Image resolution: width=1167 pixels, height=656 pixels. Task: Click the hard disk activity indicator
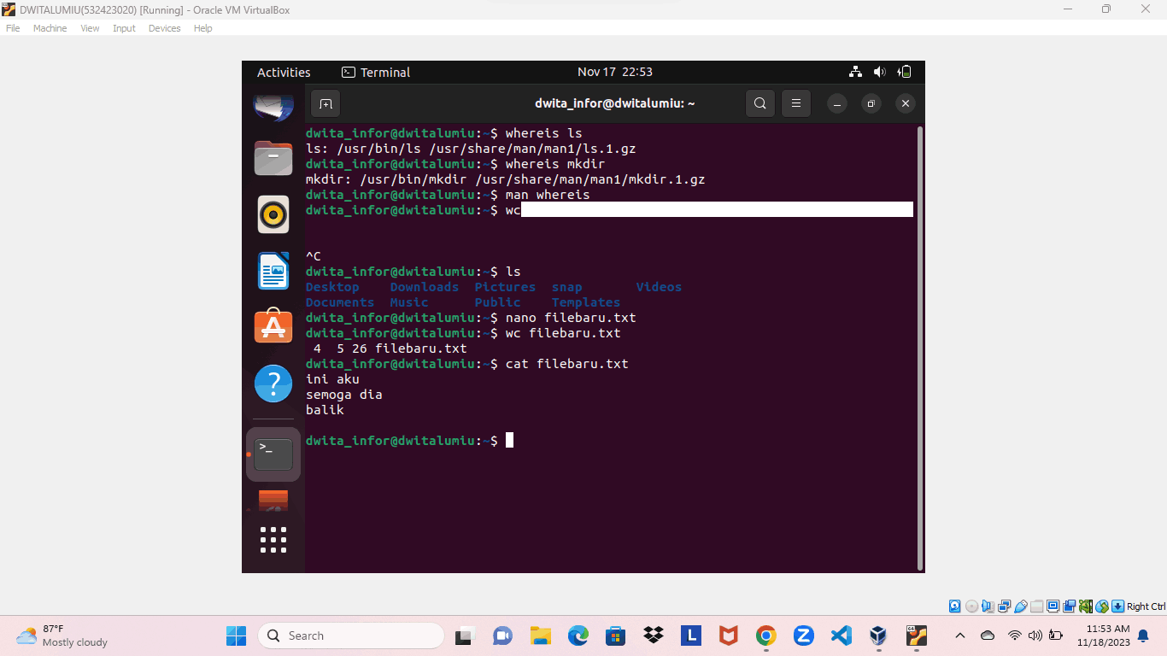click(x=954, y=606)
